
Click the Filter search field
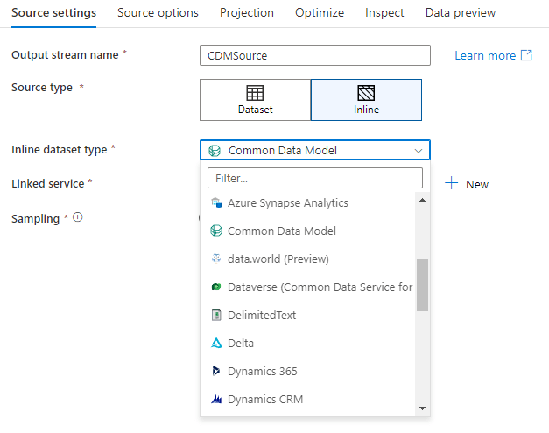(315, 178)
